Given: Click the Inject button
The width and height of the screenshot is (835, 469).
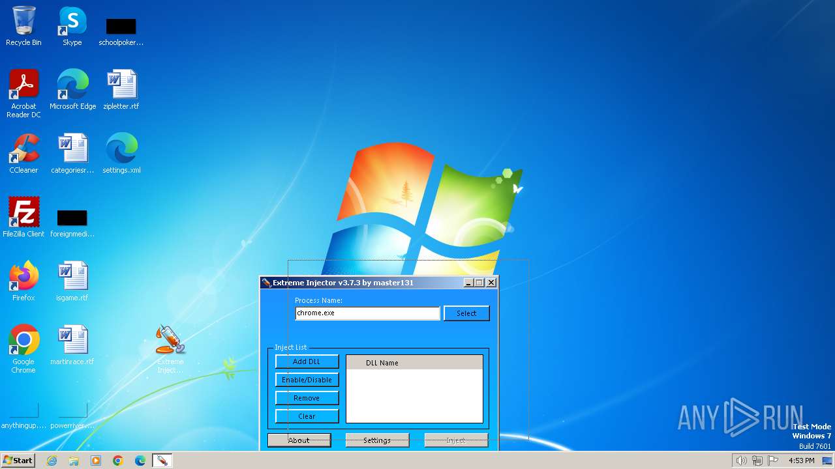Looking at the screenshot, I should click(456, 440).
